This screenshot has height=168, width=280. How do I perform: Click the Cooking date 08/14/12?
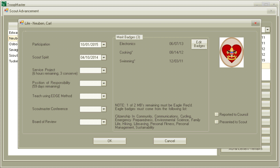(176, 53)
